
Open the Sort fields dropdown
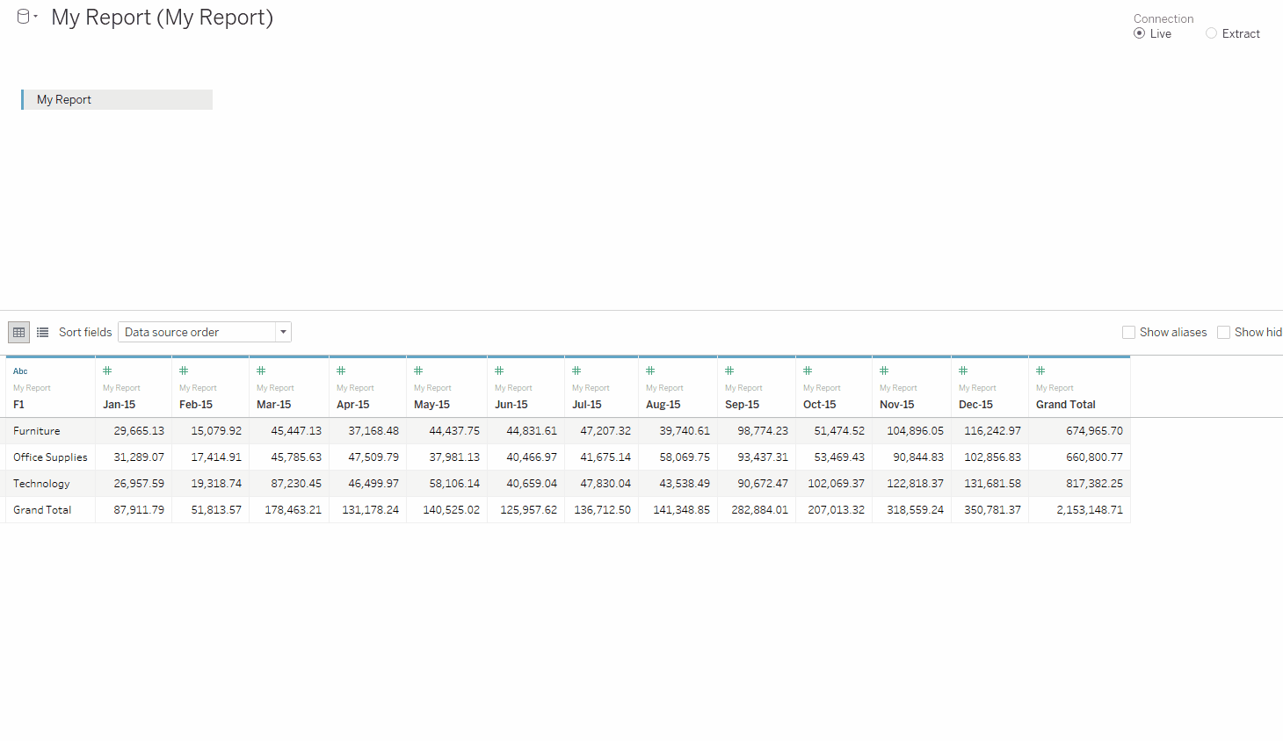pos(283,332)
